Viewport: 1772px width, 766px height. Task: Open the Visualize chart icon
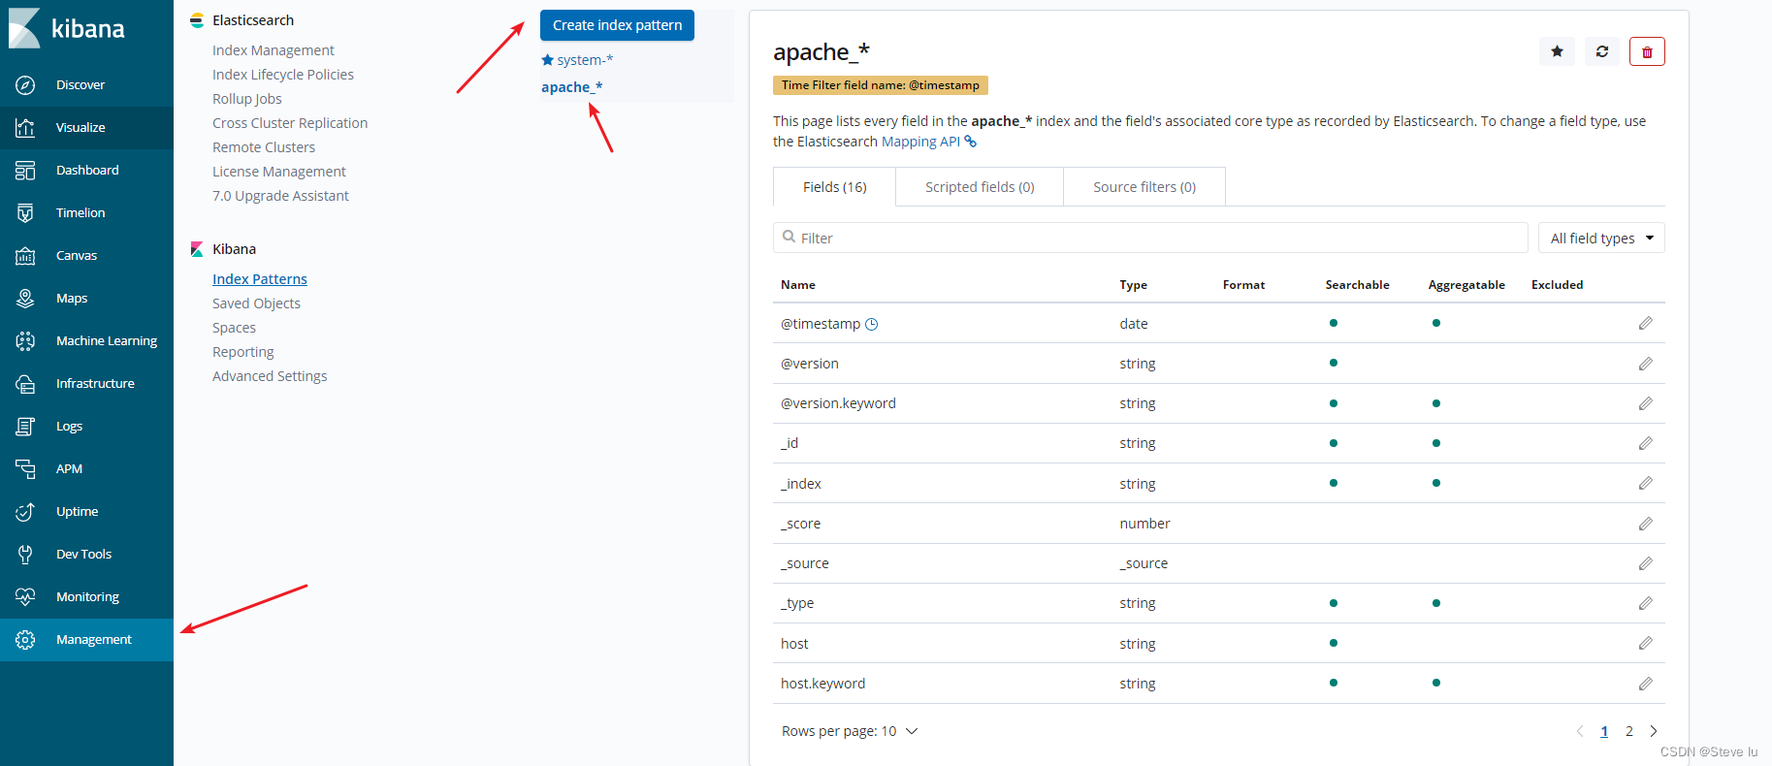(x=25, y=128)
